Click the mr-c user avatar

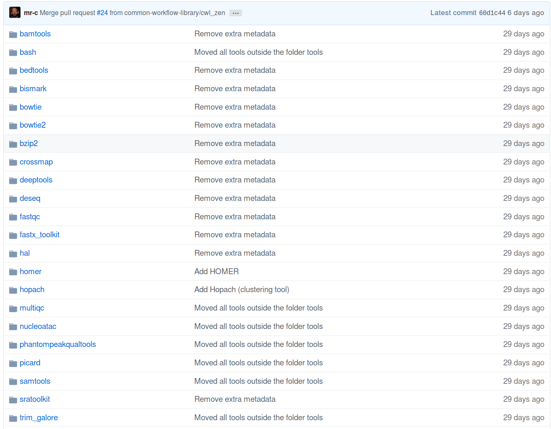pyautogui.click(x=15, y=13)
